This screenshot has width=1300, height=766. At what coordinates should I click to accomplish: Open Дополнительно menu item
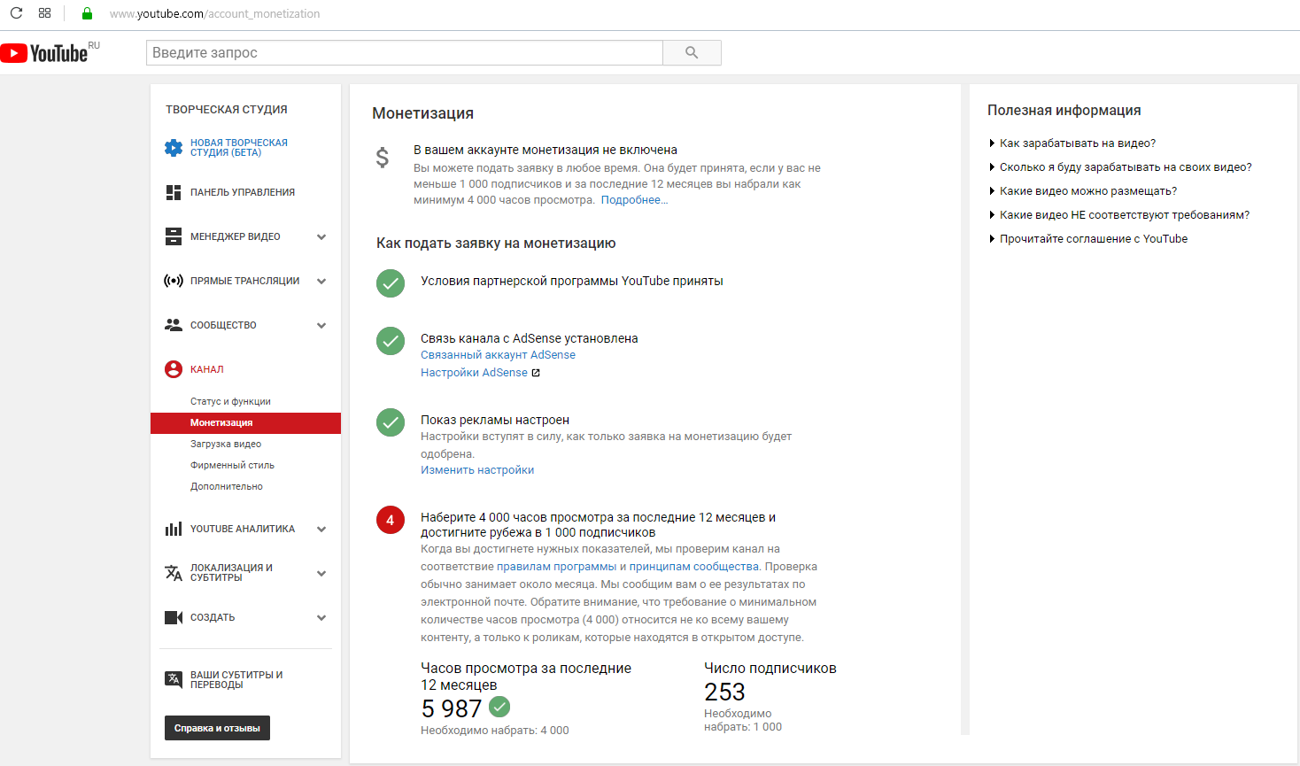coord(227,486)
